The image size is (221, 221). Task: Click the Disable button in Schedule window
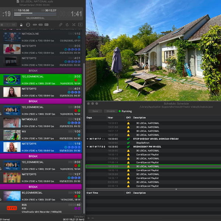pos(110,111)
